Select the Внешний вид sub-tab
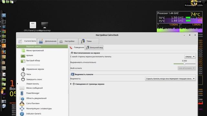This screenshot has width=207, height=116. (94, 48)
